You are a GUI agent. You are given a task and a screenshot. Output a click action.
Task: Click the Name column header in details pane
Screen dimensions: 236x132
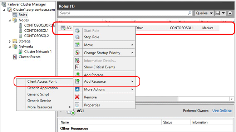[x=110, y=122]
